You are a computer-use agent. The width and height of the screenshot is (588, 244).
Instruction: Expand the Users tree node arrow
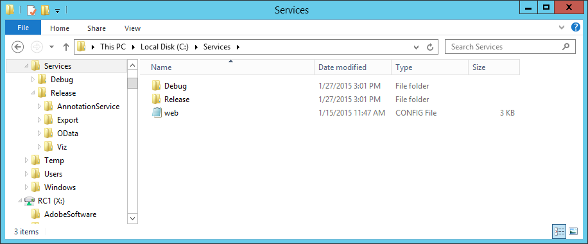[x=26, y=174]
